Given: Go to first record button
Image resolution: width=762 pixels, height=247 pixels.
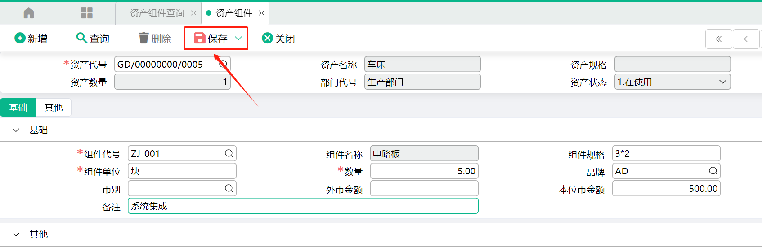Looking at the screenshot, I should click(x=719, y=39).
